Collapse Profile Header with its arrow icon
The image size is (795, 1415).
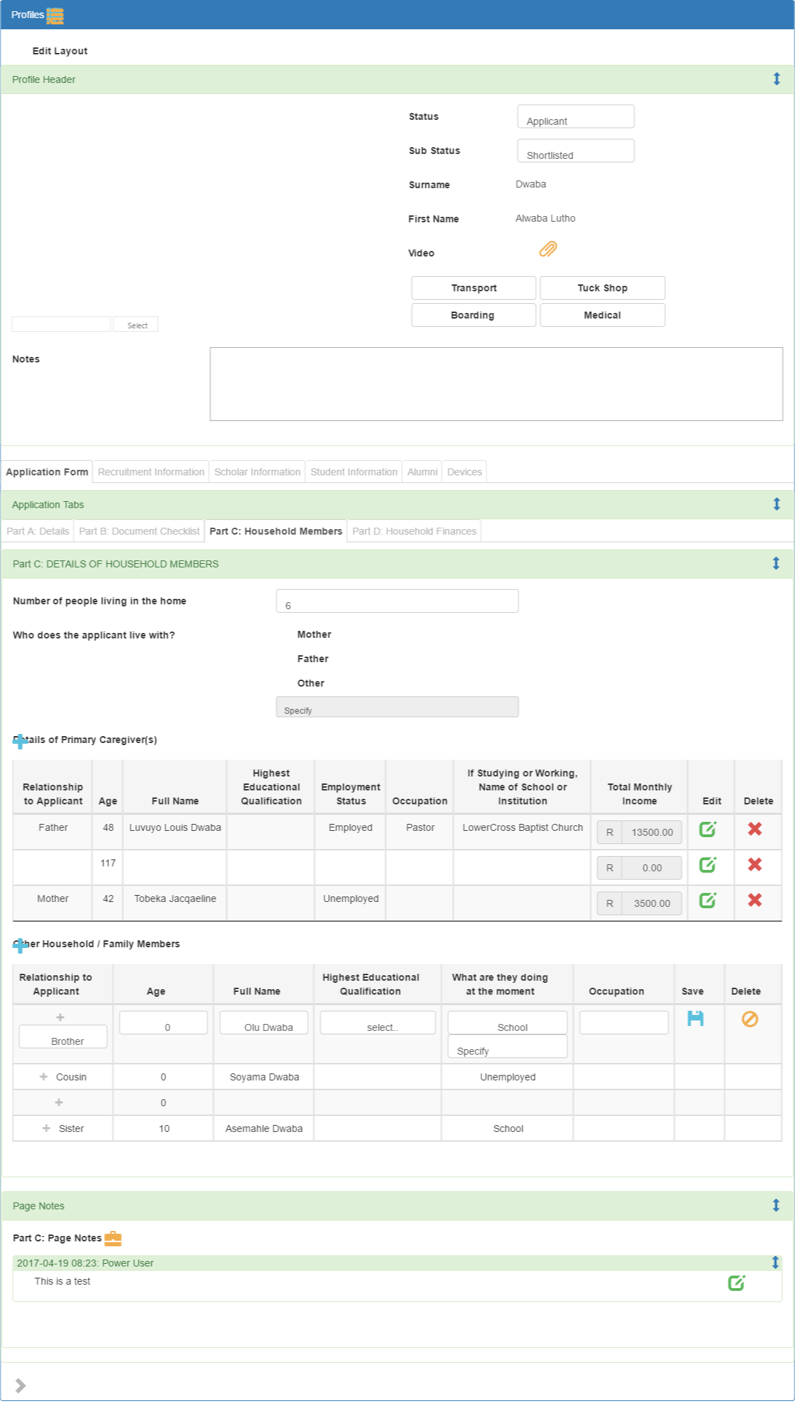pos(776,79)
